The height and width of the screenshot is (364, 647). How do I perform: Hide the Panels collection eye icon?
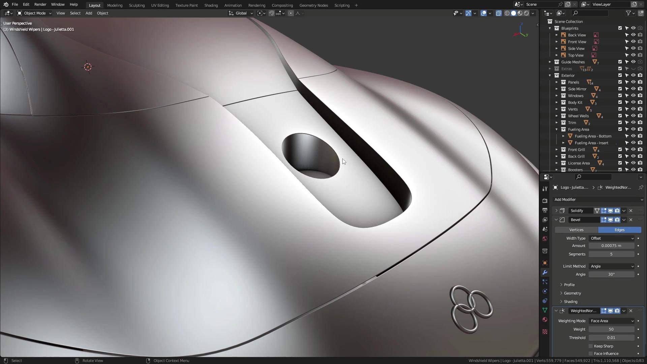634,82
